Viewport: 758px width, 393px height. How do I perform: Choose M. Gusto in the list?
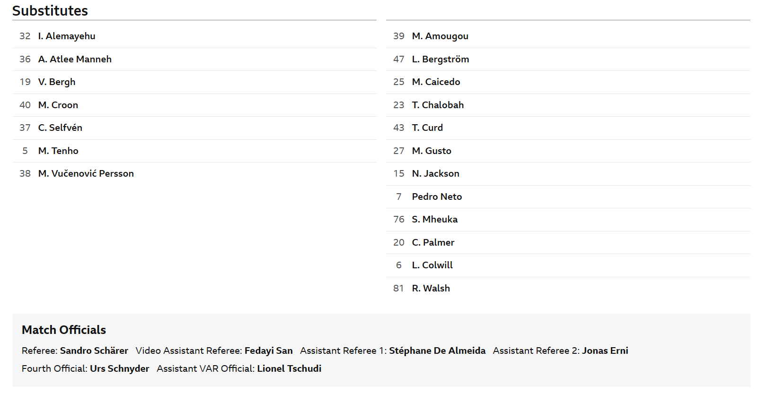click(x=432, y=151)
